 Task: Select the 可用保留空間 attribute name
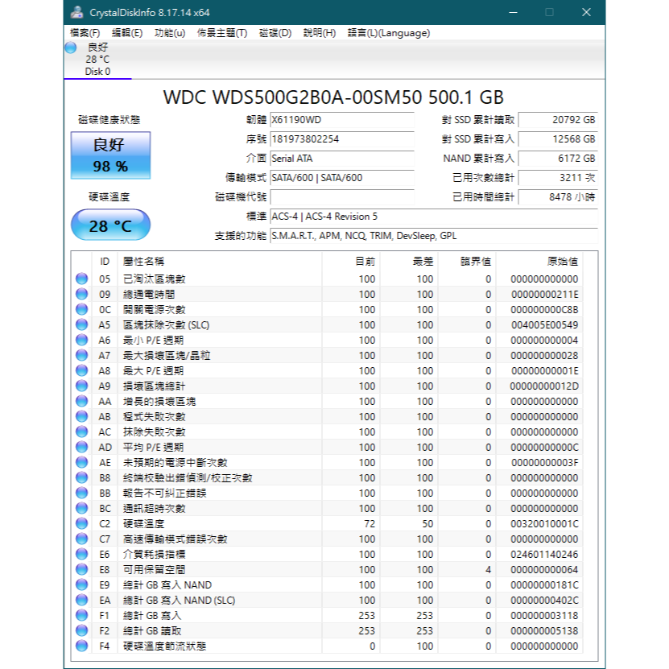click(x=154, y=570)
